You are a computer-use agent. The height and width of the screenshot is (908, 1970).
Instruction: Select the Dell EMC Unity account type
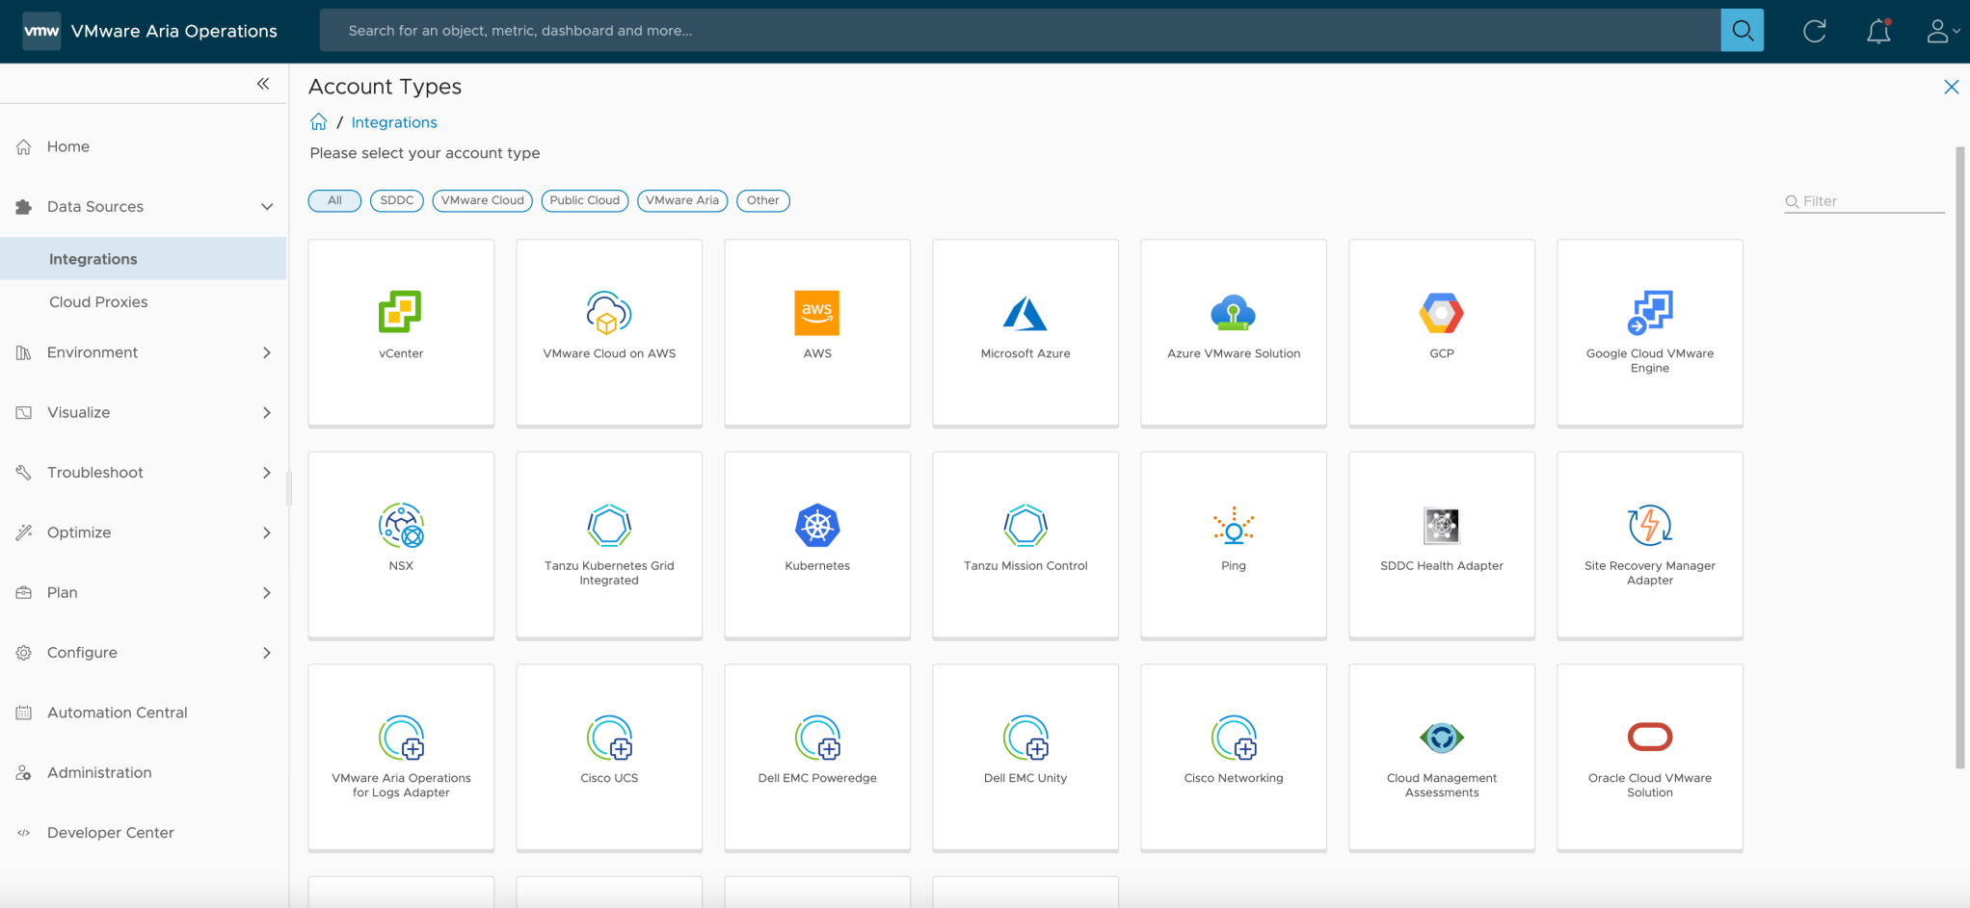1025,757
